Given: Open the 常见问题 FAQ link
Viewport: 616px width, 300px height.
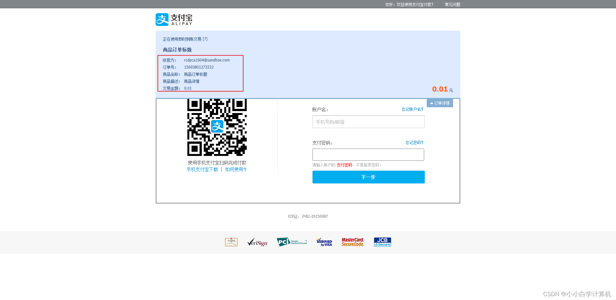Looking at the screenshot, I should pyautogui.click(x=452, y=4).
